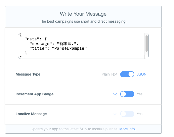This screenshot has height=137, width=174.
Task: Toggle the Message Type switch
Action: (127, 74)
